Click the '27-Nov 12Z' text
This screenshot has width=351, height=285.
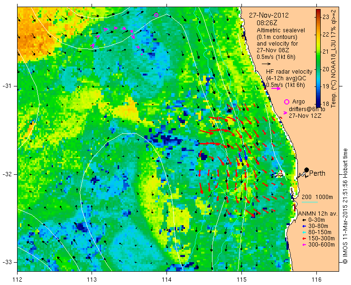(x=305, y=116)
